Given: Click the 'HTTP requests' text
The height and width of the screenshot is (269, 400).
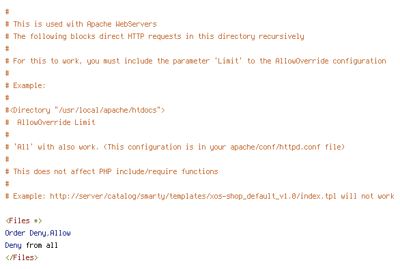Looking at the screenshot, I should (154, 36).
